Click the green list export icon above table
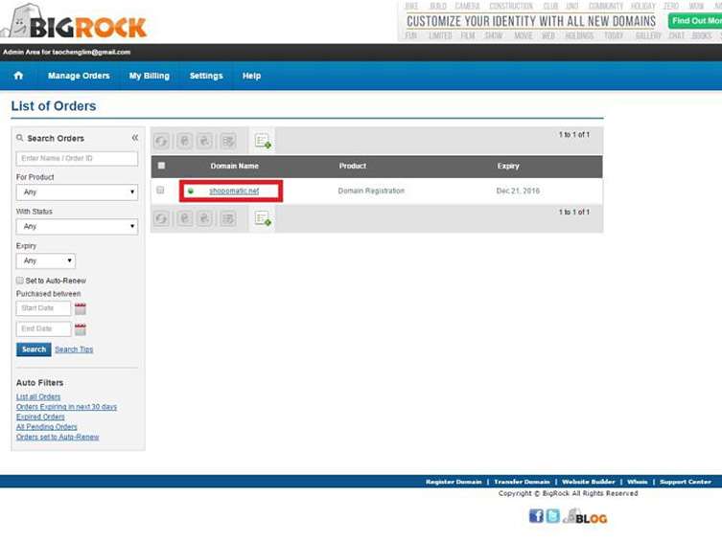Screen dimensions: 722x541 [x=263, y=141]
